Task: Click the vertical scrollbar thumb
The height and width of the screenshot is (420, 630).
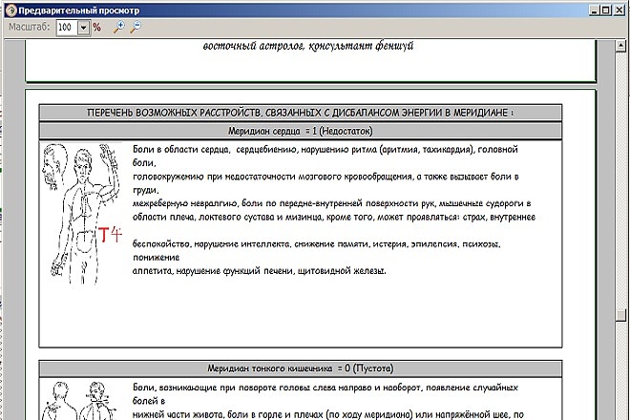Action: 621,315
